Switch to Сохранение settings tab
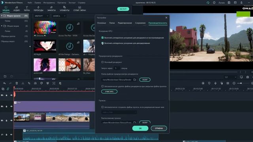Screen dimensions: 253x142 coord(140,23)
